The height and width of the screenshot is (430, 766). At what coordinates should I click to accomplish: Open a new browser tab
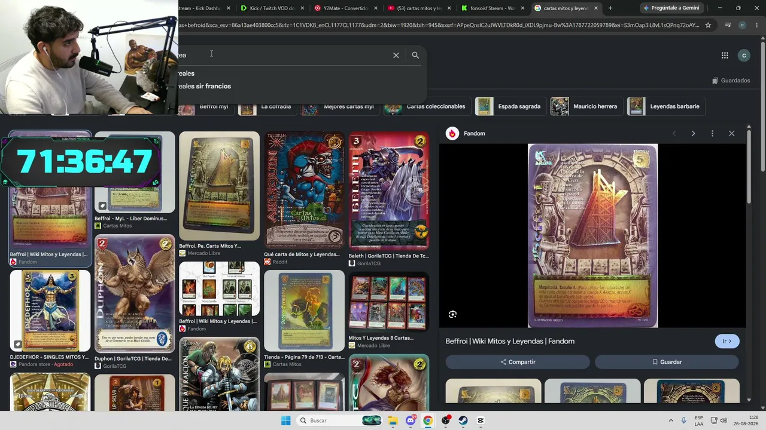click(x=610, y=8)
